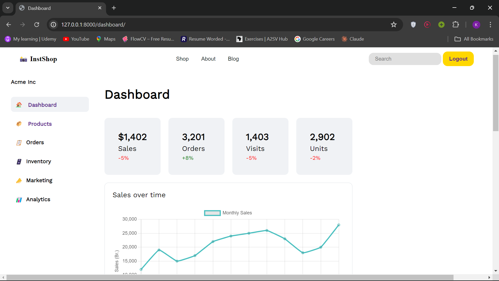Open the Chrome three-dot menu
Viewport: 499px width, 281px height.
click(x=490, y=24)
